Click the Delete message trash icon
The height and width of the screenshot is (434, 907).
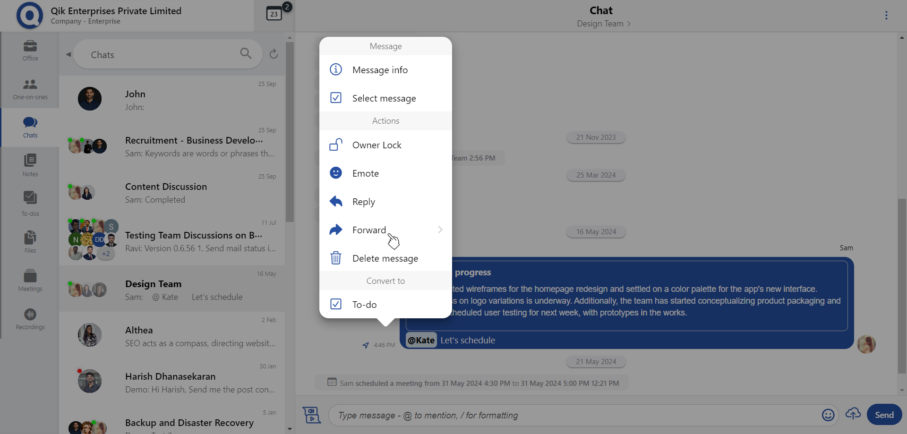point(336,258)
